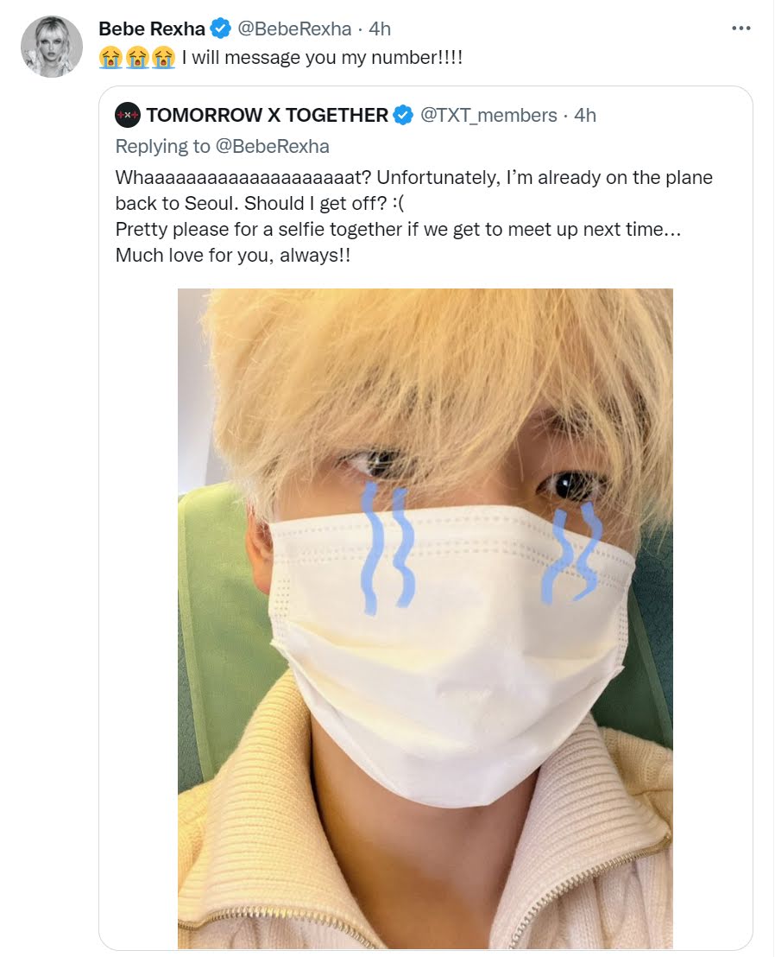
Task: Click the verified badge next to Bebe Rexha
Action: coord(221,29)
